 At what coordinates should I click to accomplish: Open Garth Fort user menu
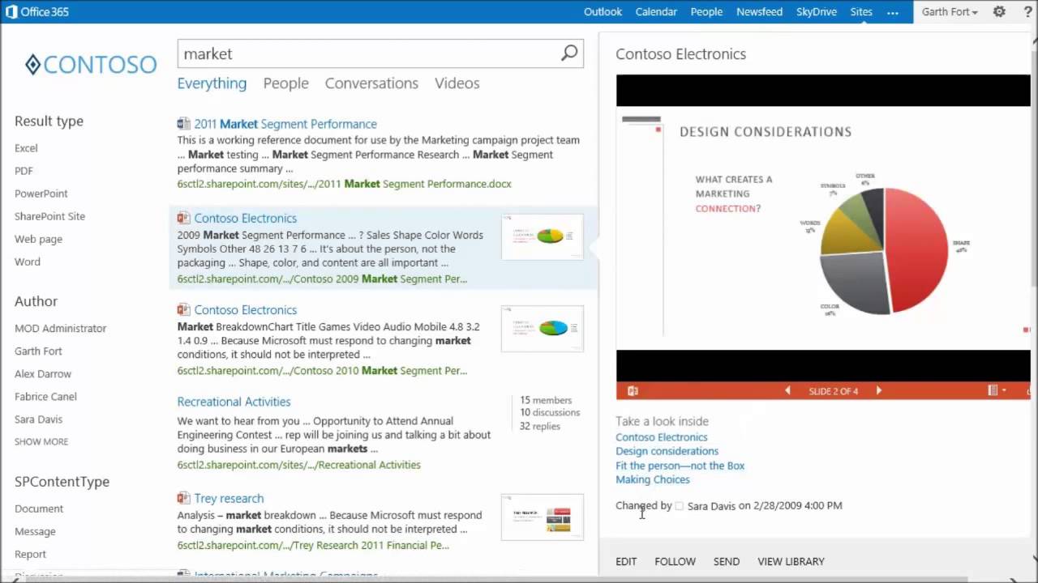(950, 11)
